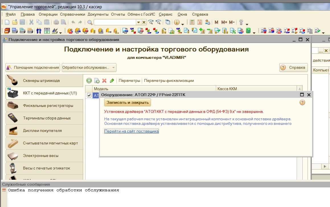
Task: Click the copy equipment icon
Action: pyautogui.click(x=97, y=81)
